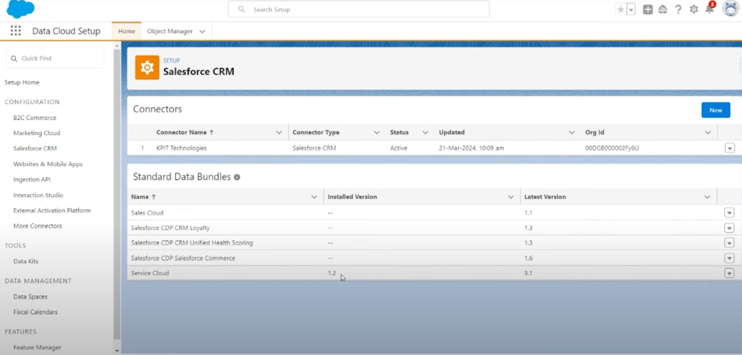
Task: Click the New connector button
Action: (716, 110)
